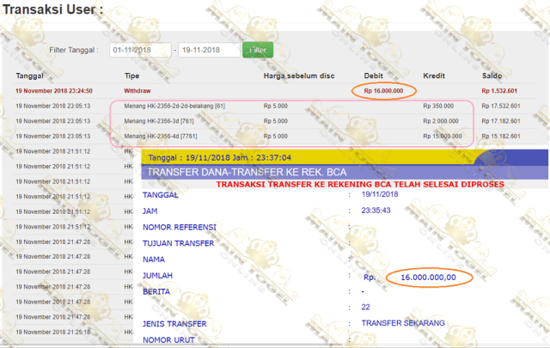Select the end date field 19-11-2018
550x348 pixels.
(209, 50)
